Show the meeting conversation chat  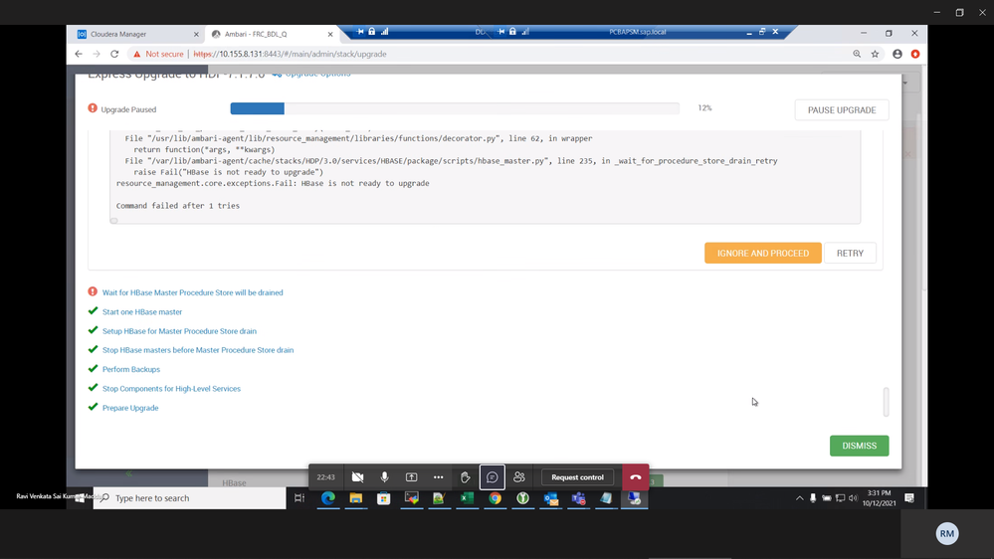492,477
